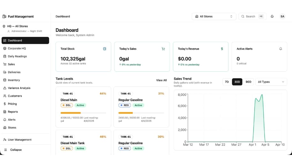Open Customers page from sidebar
292x167 pixels.
coord(25,96)
